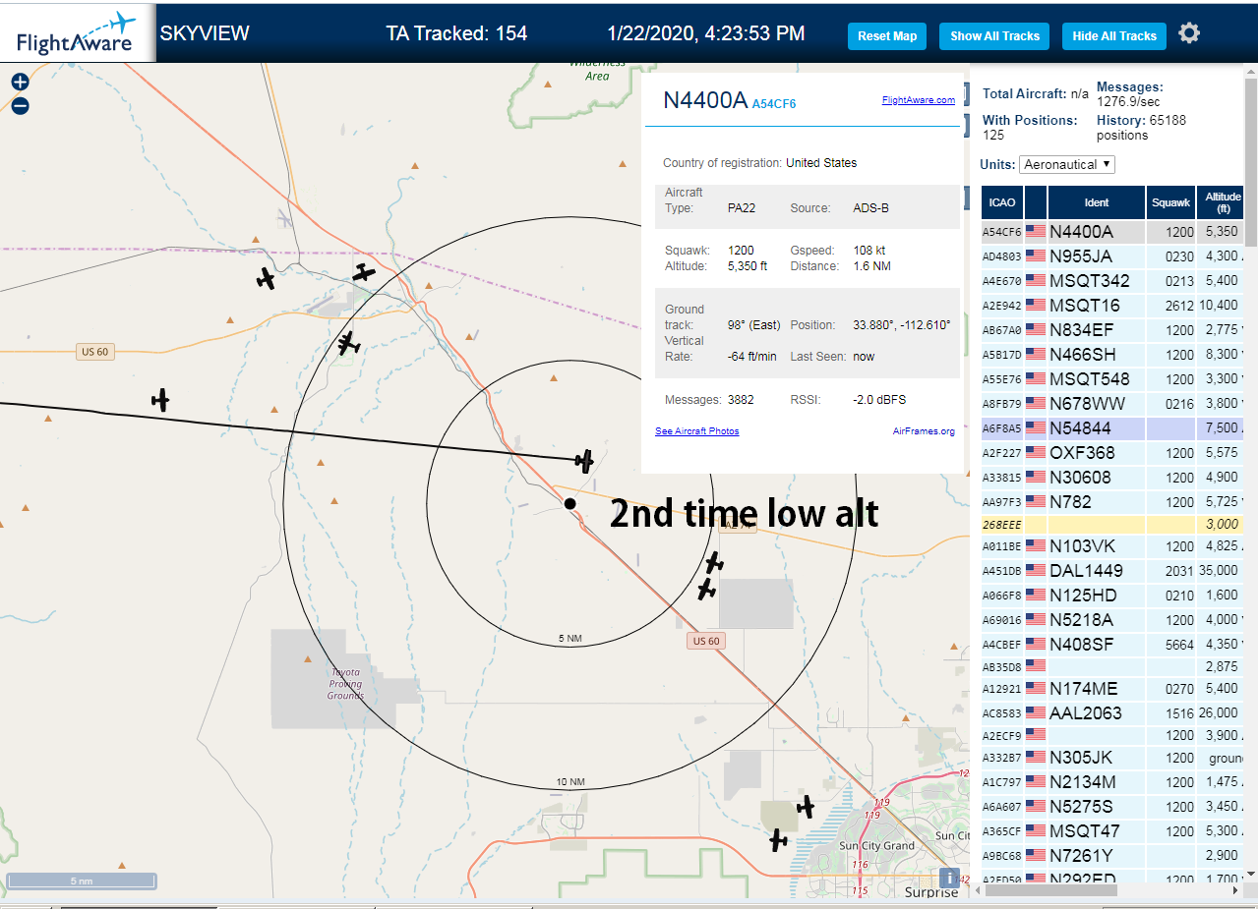Click the SKYVIEW title in header
The width and height of the screenshot is (1258, 909).
tap(205, 33)
